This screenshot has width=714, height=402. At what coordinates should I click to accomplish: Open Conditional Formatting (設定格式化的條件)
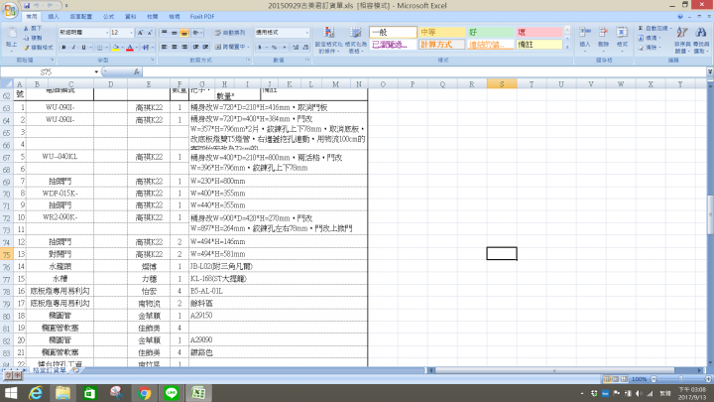tap(328, 40)
